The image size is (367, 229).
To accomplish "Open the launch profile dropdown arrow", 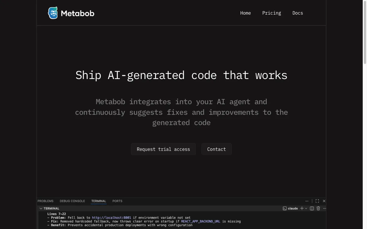I will point(306,208).
